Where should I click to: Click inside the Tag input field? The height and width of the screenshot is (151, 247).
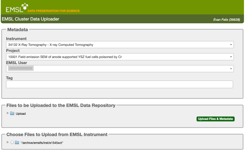(119, 84)
